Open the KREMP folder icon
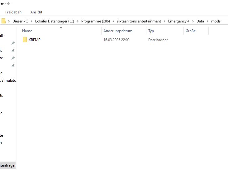This screenshot has width=228, height=170. tap(25, 40)
